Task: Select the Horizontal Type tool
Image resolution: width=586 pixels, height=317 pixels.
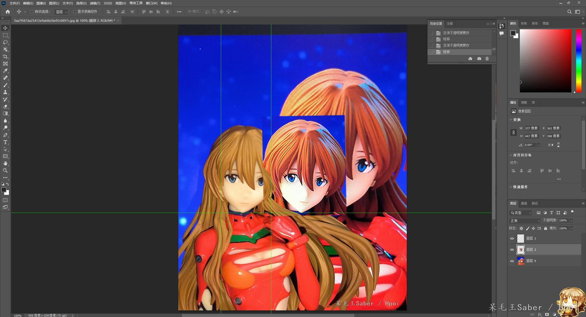Action: tap(5, 142)
